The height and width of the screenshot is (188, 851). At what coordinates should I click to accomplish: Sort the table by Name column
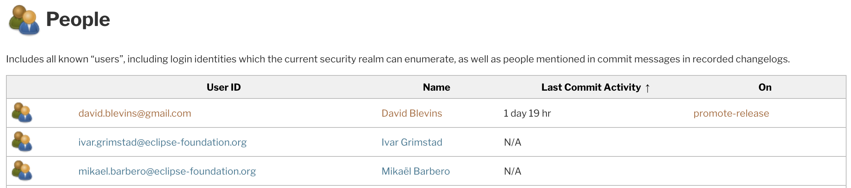pyautogui.click(x=436, y=87)
